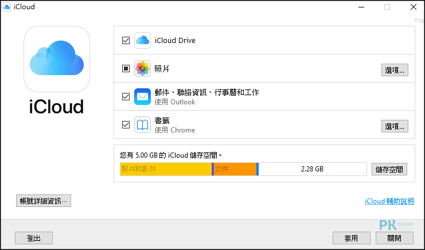Toggle the 照片 checkbox

[x=126, y=69]
